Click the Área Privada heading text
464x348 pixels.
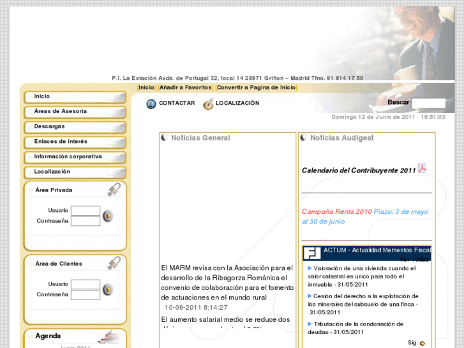click(54, 190)
